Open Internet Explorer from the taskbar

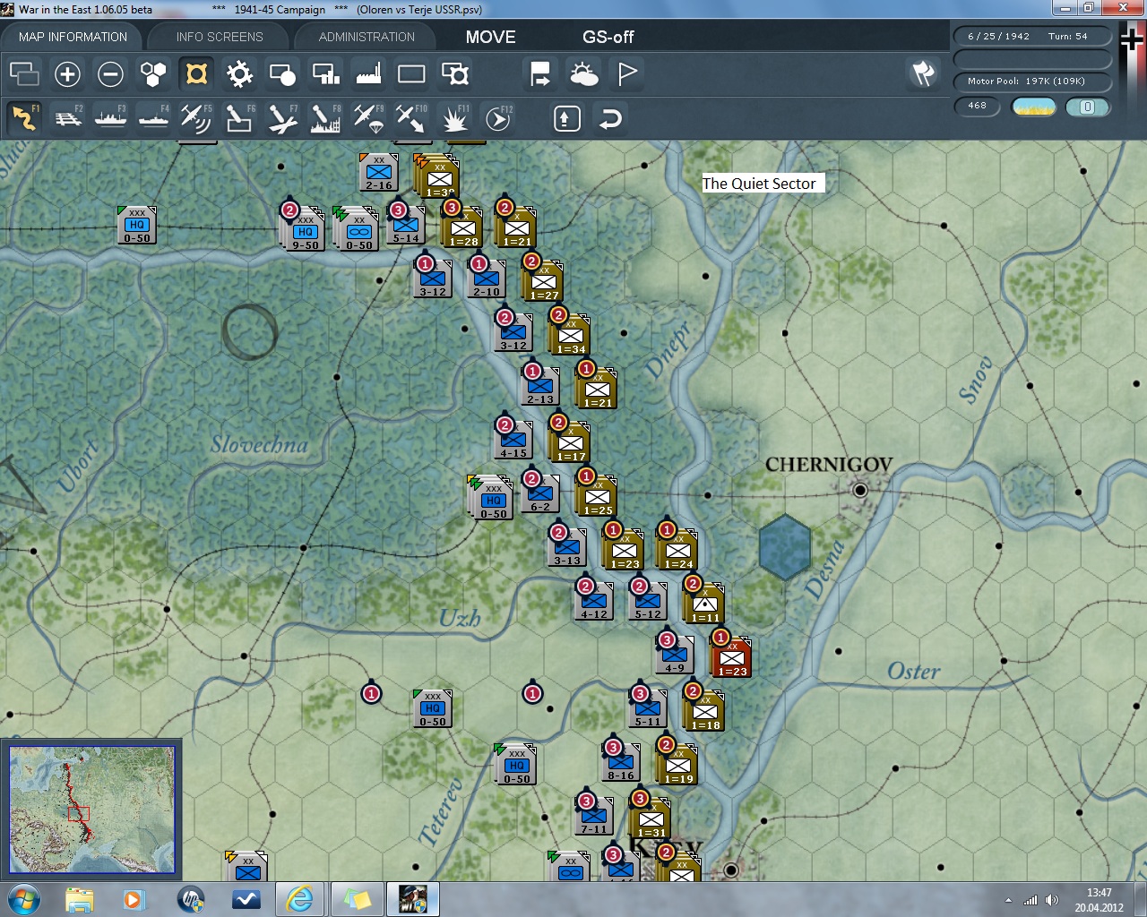click(x=298, y=899)
